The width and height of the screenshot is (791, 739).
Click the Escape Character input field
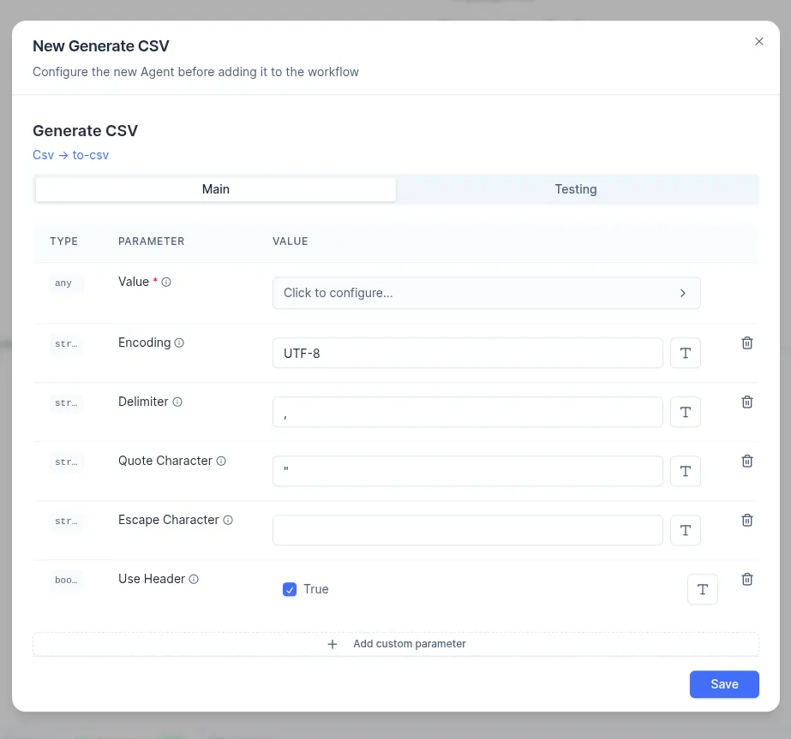(x=467, y=529)
